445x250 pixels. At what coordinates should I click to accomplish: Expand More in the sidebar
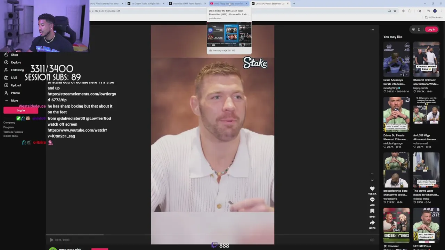(x=14, y=101)
